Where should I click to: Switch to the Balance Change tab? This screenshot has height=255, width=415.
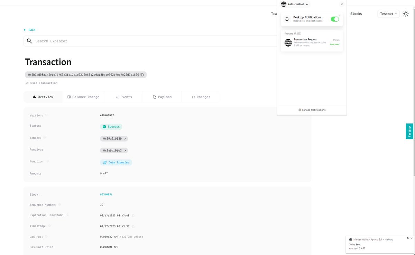coord(83,97)
